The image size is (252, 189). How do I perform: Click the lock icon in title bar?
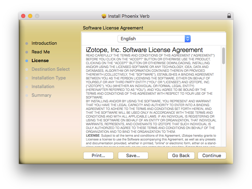pyautogui.click(x=229, y=16)
